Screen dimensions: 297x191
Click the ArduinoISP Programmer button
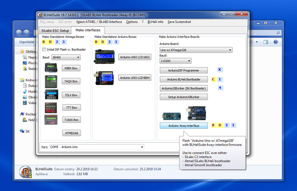tap(184, 70)
